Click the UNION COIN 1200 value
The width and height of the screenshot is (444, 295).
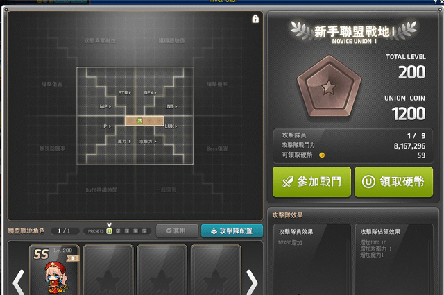409,114
